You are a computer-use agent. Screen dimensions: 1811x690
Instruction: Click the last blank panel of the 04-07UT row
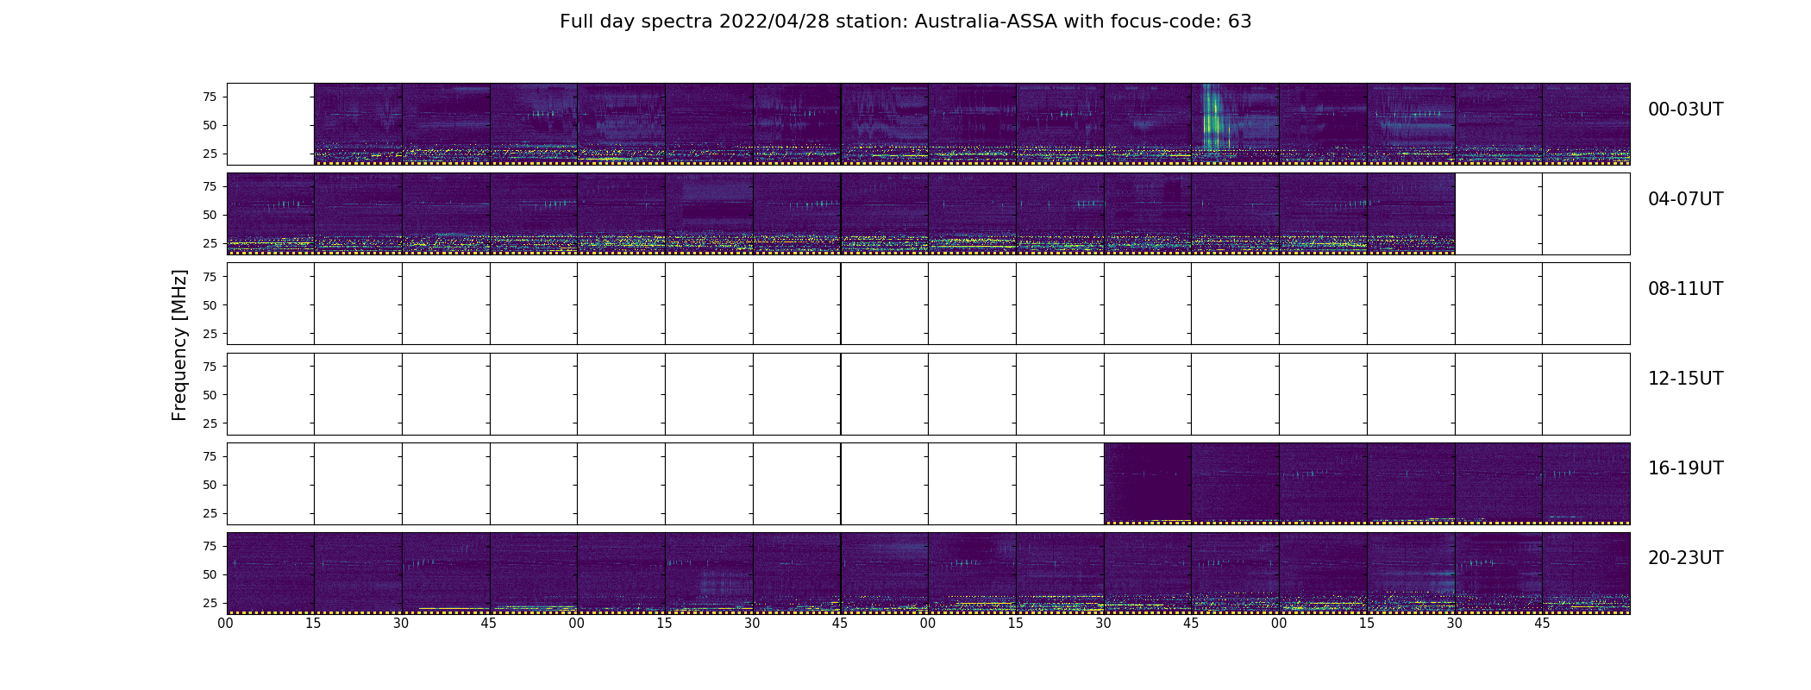[x=1586, y=214]
